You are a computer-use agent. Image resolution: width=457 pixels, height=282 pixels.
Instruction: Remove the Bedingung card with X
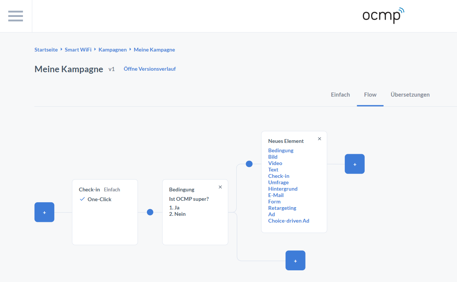click(220, 187)
